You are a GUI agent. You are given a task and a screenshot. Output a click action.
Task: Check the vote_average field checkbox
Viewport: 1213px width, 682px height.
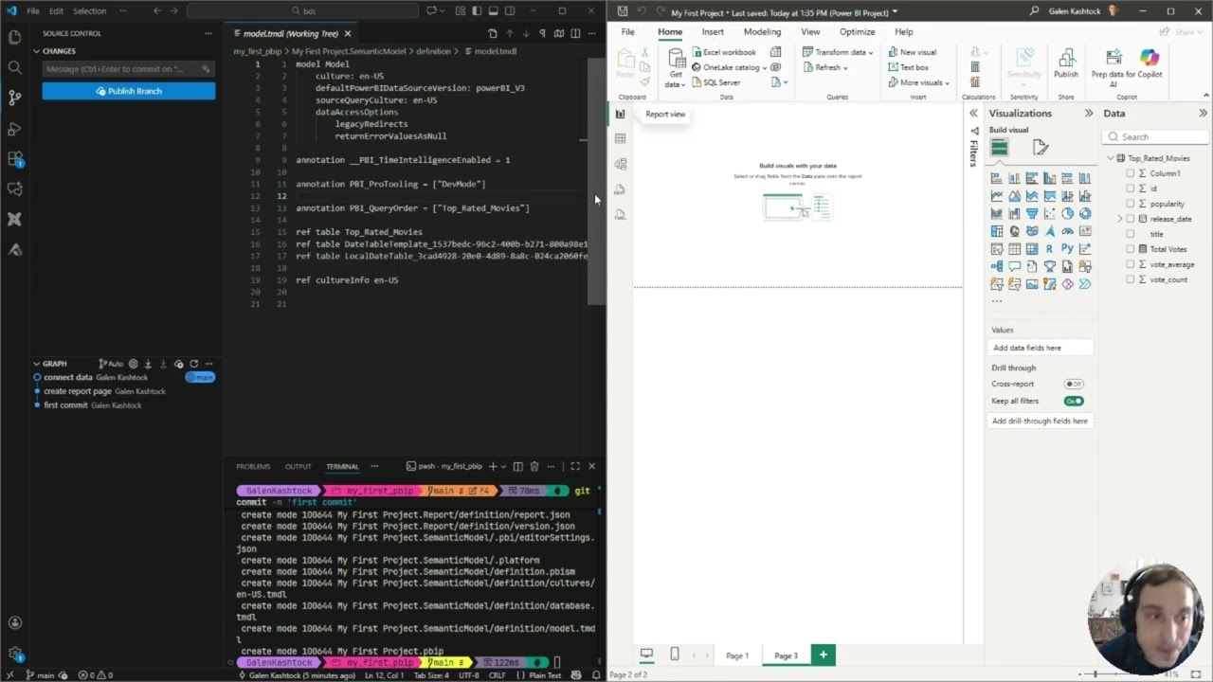[1131, 264]
